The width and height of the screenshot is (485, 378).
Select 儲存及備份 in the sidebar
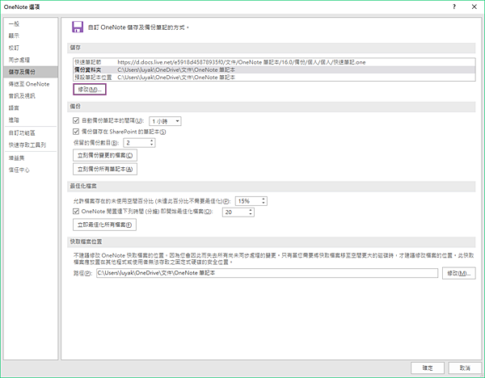(31, 72)
